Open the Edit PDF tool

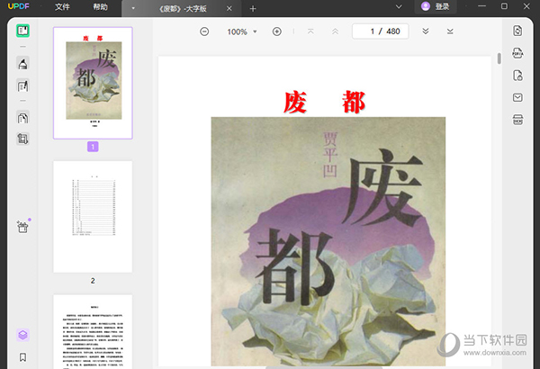22,86
